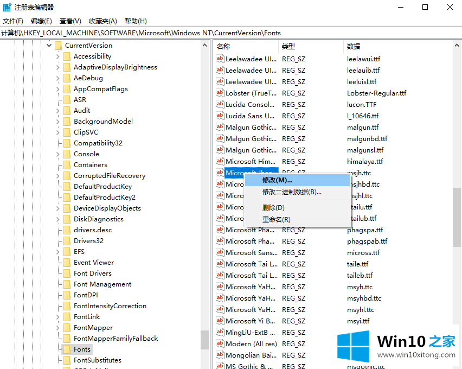Open the 收藏夹(A) menu
The height and width of the screenshot is (369, 462).
pyautogui.click(x=102, y=21)
